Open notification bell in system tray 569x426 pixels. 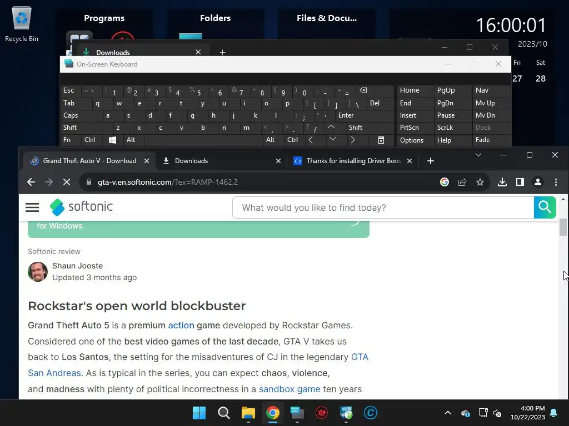554,413
